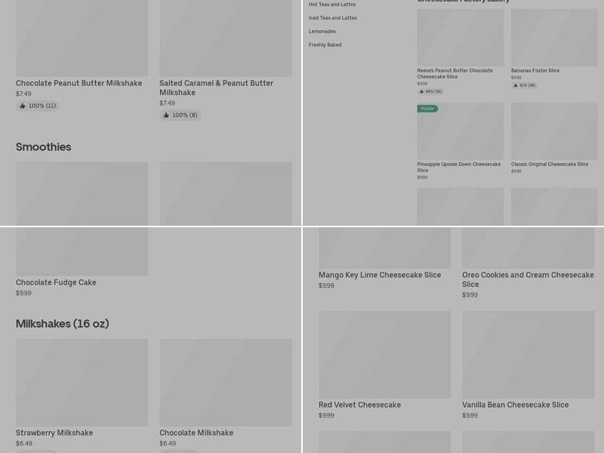Click the price under Oreo Cookies and Cream Cheesecake
Screen dimensions: 604x453
pos(470,294)
